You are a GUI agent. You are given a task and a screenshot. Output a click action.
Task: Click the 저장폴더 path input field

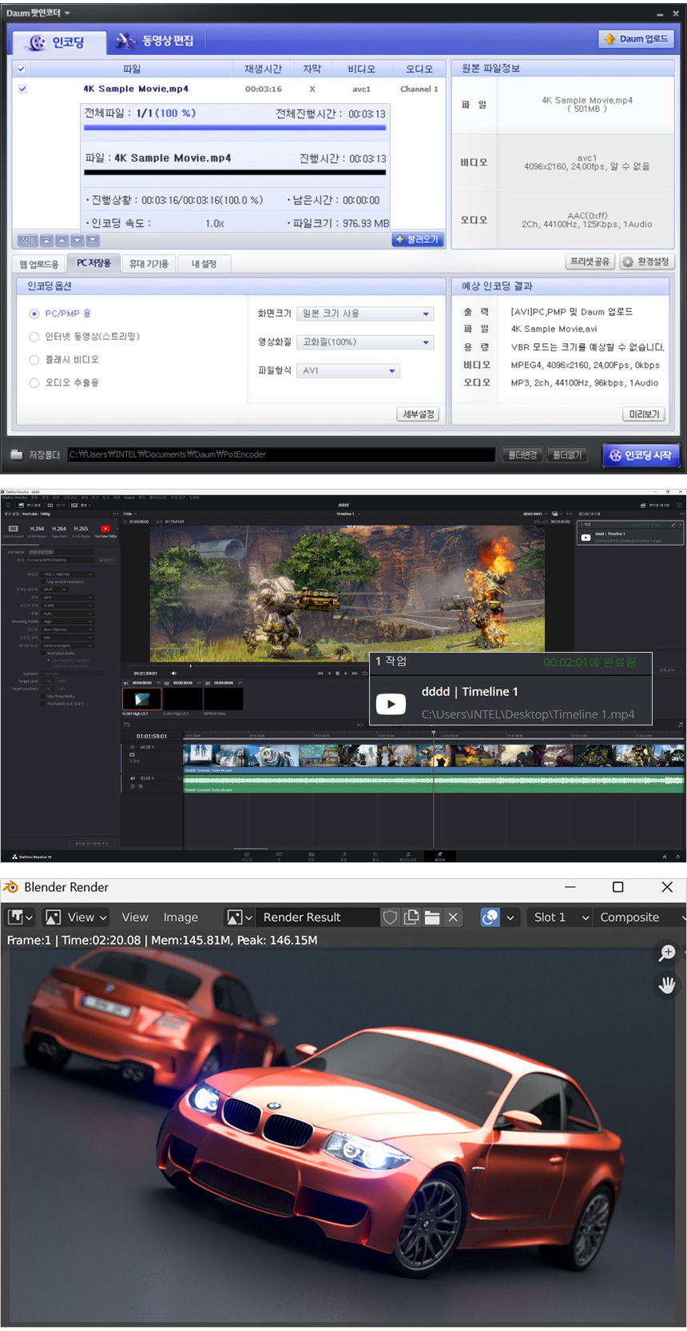[x=280, y=454]
